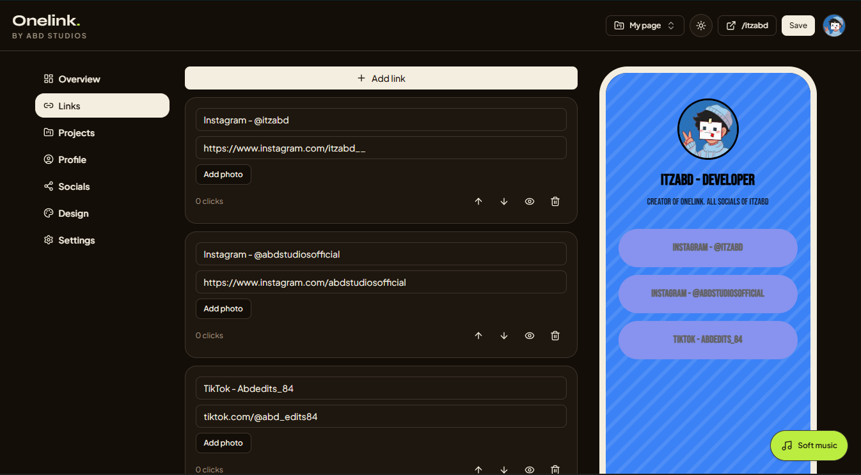The height and width of the screenshot is (475, 861).
Task: Edit URL field instagram.com/abdstudiosofficial
Action: click(381, 282)
